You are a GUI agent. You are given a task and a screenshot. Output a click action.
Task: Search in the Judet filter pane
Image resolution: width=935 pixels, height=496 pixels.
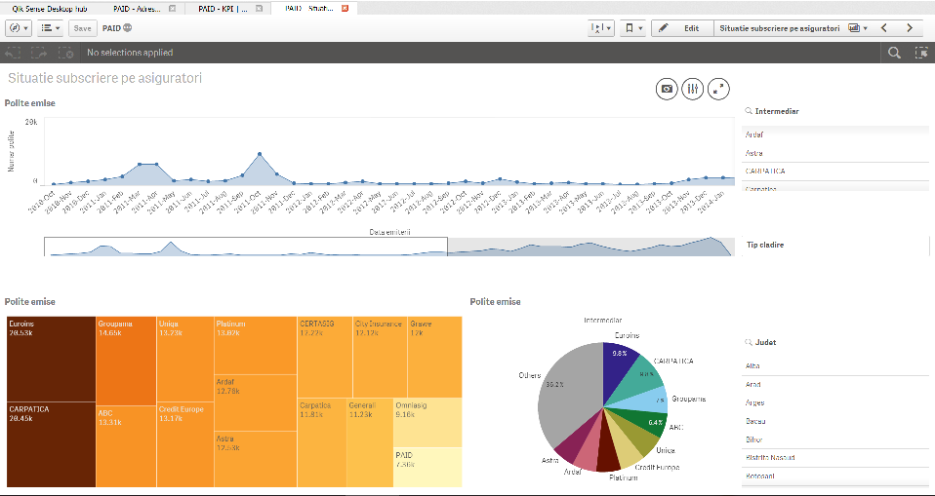(x=749, y=342)
